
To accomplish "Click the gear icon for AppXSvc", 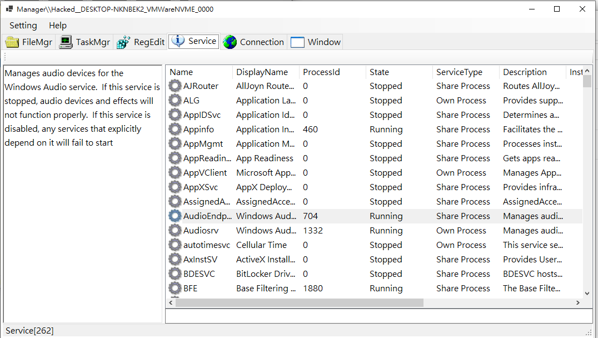I will (175, 187).
